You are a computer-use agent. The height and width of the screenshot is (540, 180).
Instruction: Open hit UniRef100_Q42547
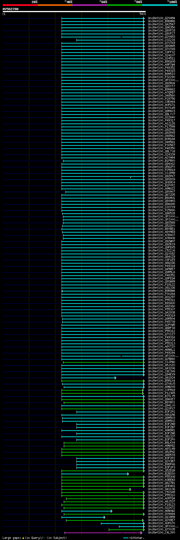161,24
